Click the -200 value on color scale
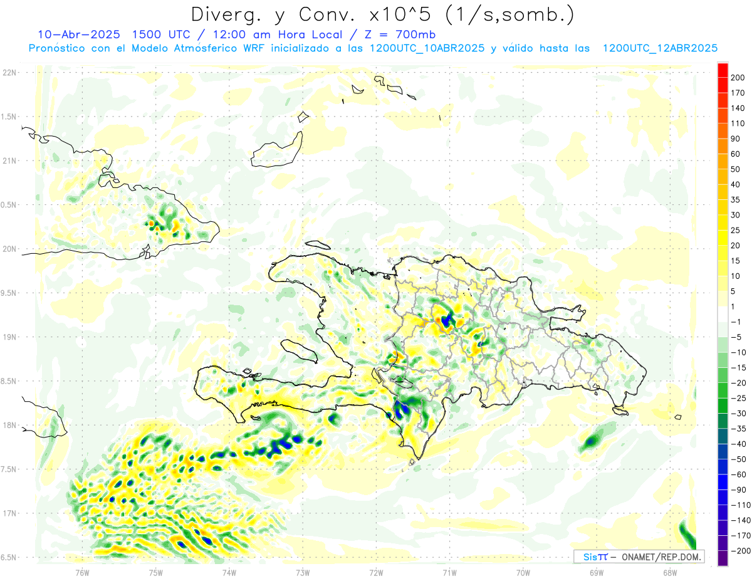 [740, 551]
